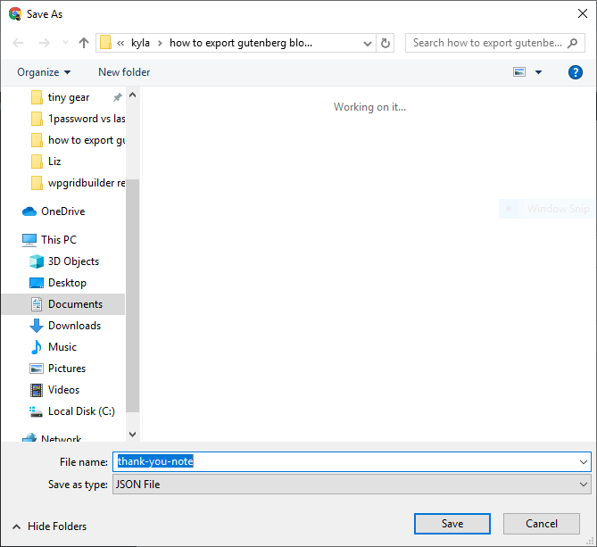Click in the search folder field
The height and width of the screenshot is (547, 597).
point(486,43)
